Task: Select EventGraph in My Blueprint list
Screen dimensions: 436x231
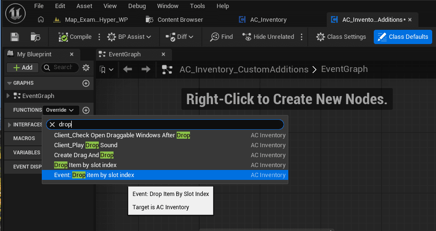Action: (x=38, y=96)
